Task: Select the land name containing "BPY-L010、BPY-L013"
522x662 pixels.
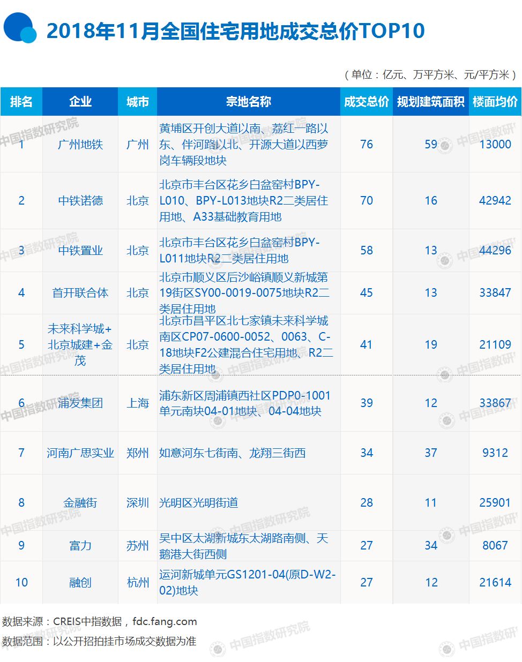Action: 244,201
